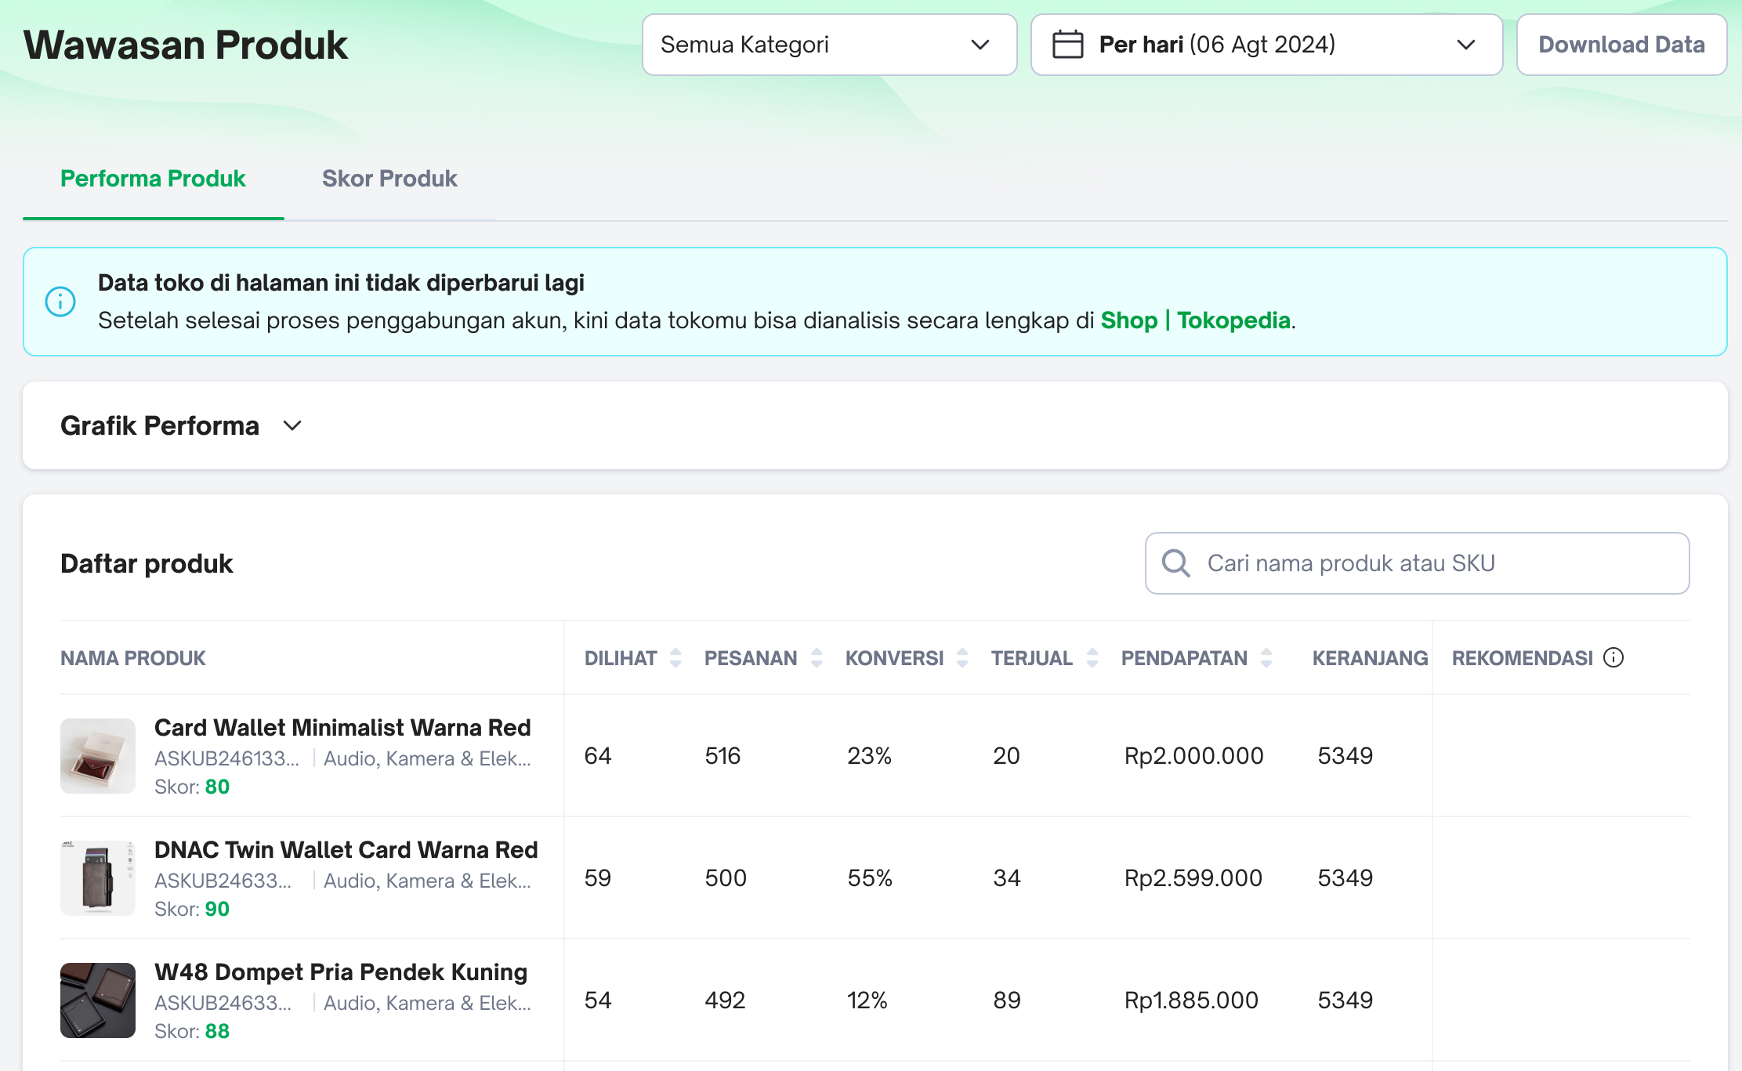This screenshot has width=1742, height=1071.
Task: Open the Per hari date range dropdown
Action: click(x=1266, y=45)
